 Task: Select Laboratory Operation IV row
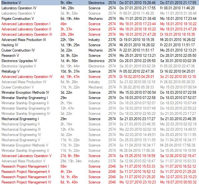tap(100, 8)
